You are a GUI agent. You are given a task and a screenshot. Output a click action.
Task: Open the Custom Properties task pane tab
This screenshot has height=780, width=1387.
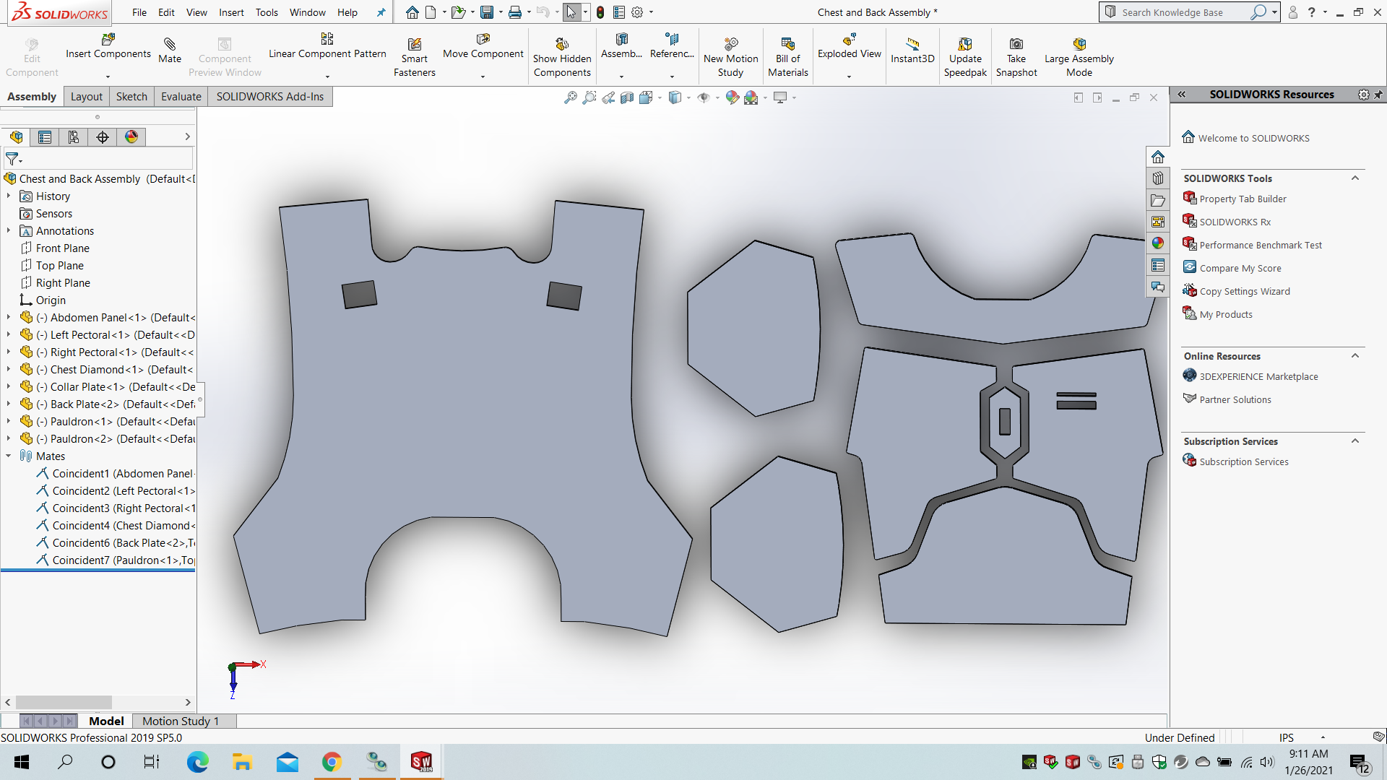coord(1158,265)
